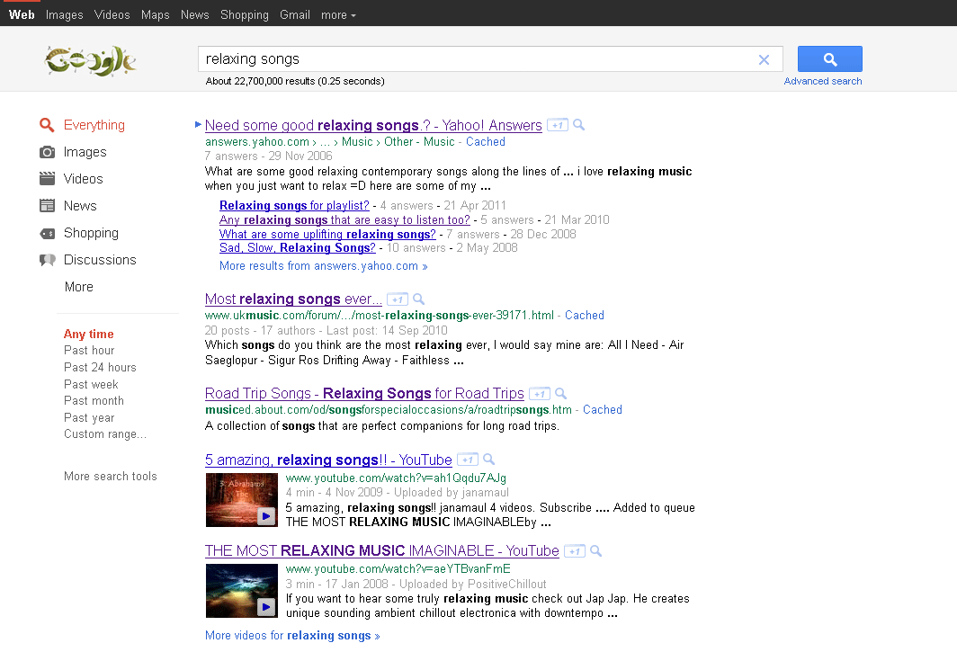Open 'Any relaxing songs that are easy' sublink
957x652 pixels.
pyautogui.click(x=344, y=219)
